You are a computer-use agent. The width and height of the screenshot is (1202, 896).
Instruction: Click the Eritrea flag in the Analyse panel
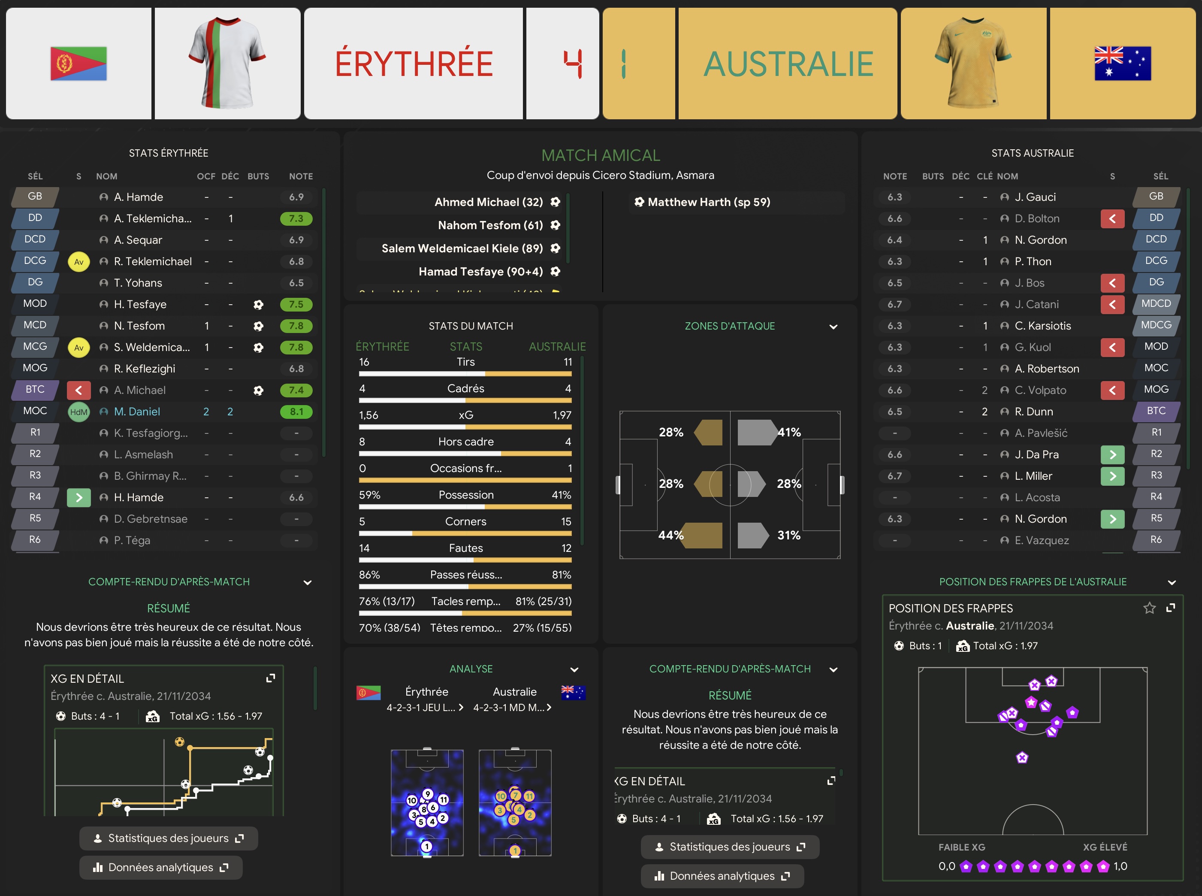(x=368, y=693)
